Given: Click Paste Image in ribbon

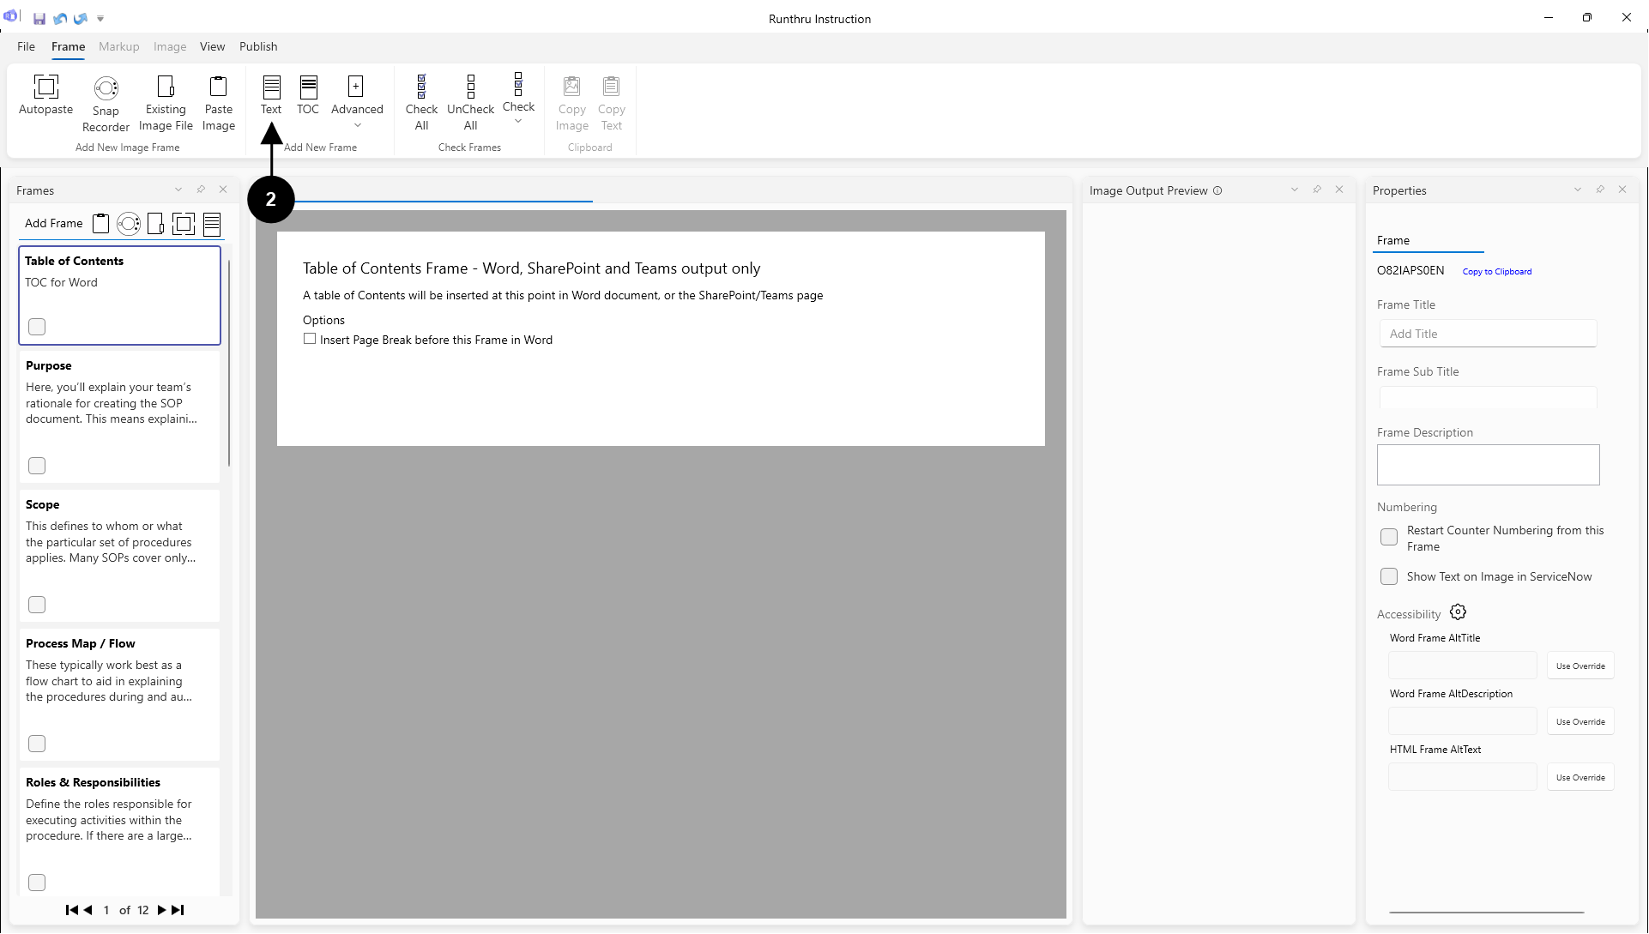Looking at the screenshot, I should (218, 87).
